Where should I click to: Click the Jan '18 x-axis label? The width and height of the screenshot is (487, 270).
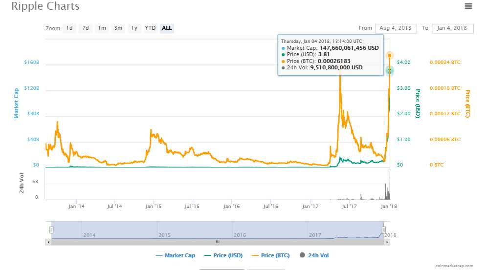[389, 206]
